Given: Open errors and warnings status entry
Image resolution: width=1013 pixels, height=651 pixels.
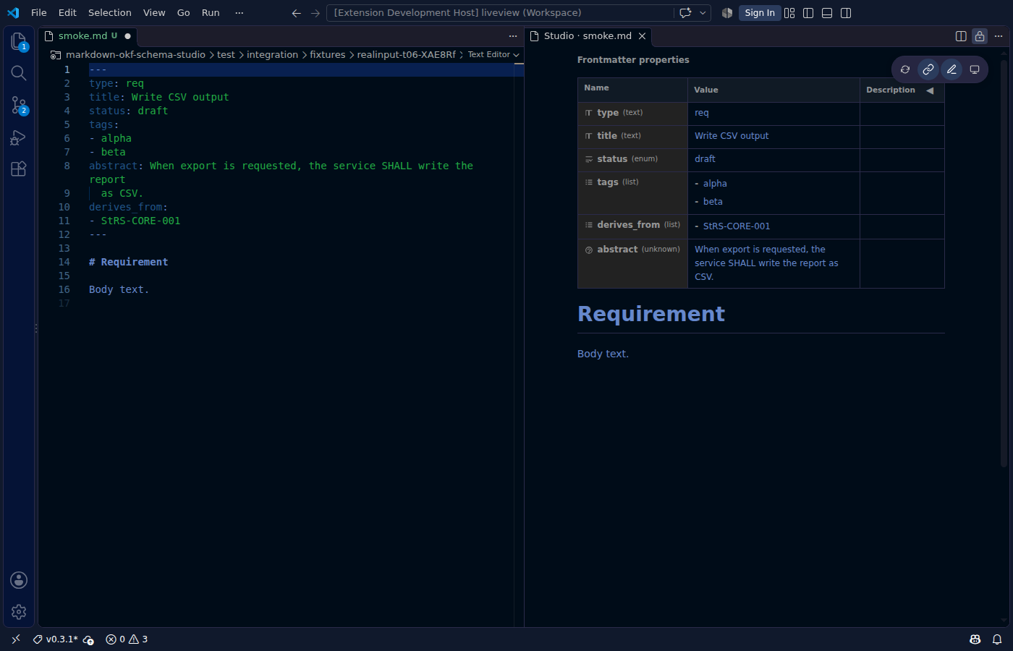Looking at the screenshot, I should click(127, 639).
